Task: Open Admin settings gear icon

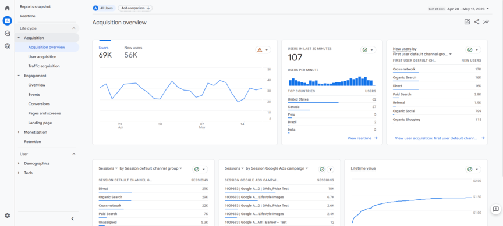Action: pyautogui.click(x=7, y=216)
